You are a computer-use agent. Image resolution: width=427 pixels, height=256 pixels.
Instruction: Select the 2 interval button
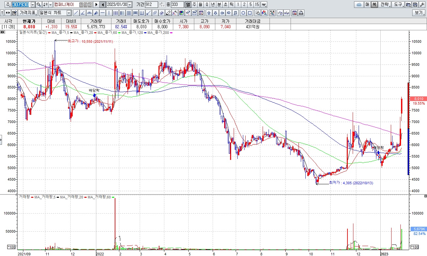(x=244, y=5)
